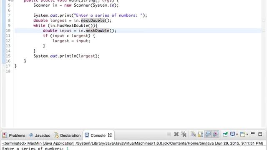267x150 pixels.
Task: Close the Console tab with its X
Action: click(110, 135)
